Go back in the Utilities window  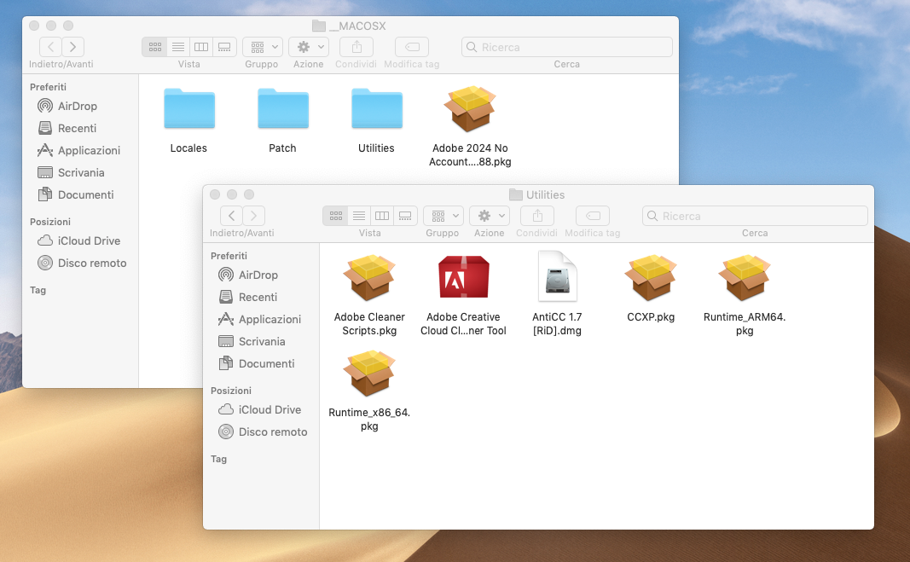(x=231, y=216)
